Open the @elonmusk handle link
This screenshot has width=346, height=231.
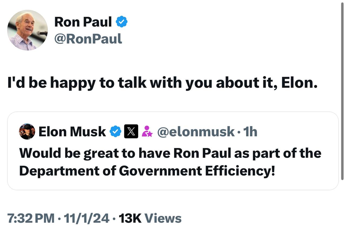click(x=196, y=132)
